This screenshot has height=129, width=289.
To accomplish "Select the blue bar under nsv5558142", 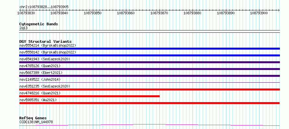I will click(x=149, y=55).
